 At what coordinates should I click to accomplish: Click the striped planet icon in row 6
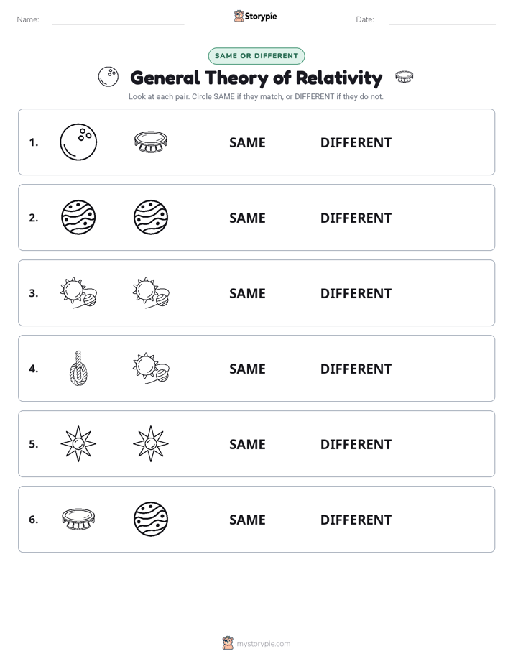tap(151, 519)
